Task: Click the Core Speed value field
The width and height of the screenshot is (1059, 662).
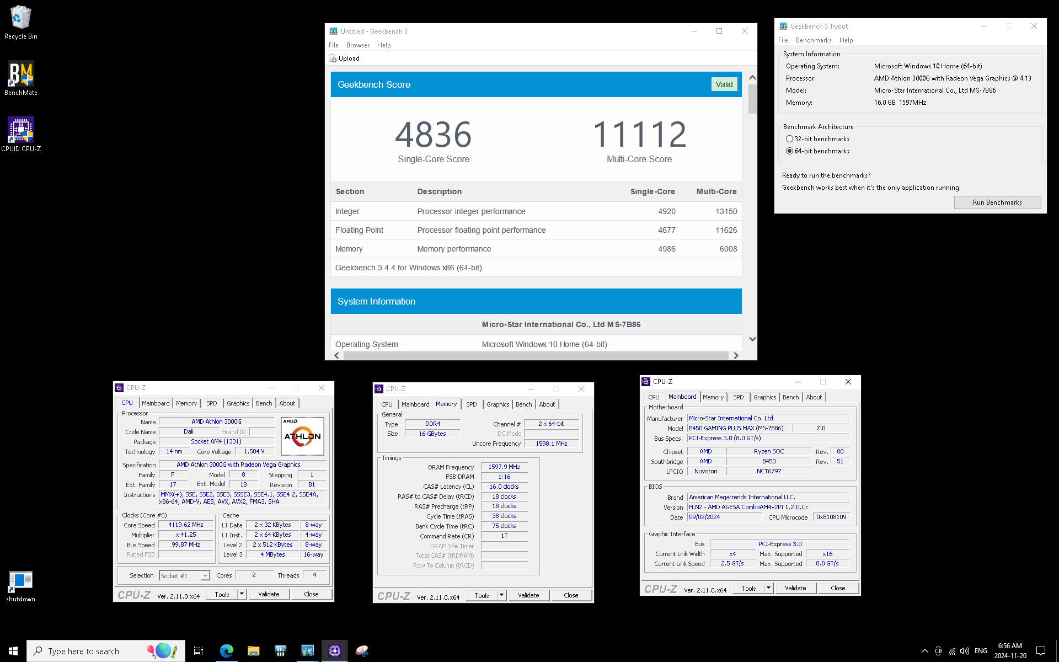Action: pyautogui.click(x=186, y=525)
